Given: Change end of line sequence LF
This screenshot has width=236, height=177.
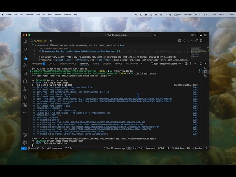Looking at the screenshot, I should tap(168, 148).
